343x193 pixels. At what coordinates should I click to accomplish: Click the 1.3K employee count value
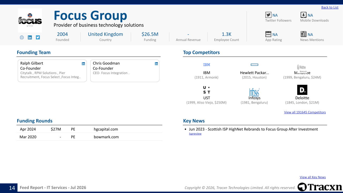click(x=227, y=34)
